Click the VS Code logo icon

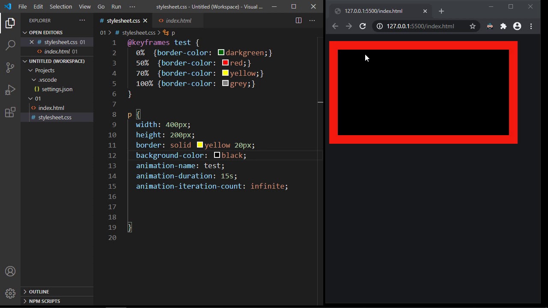(x=8, y=6)
